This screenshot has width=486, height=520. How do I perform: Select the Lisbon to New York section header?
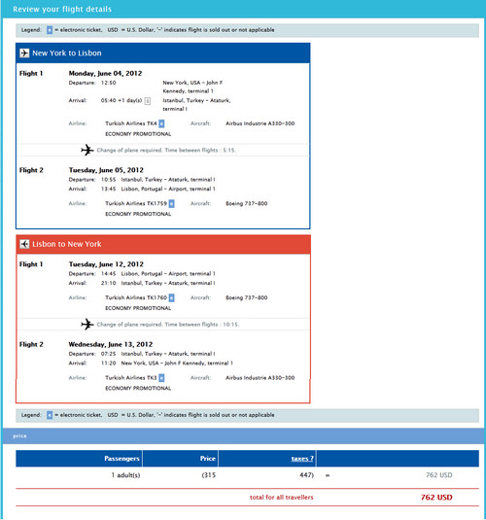(x=163, y=244)
